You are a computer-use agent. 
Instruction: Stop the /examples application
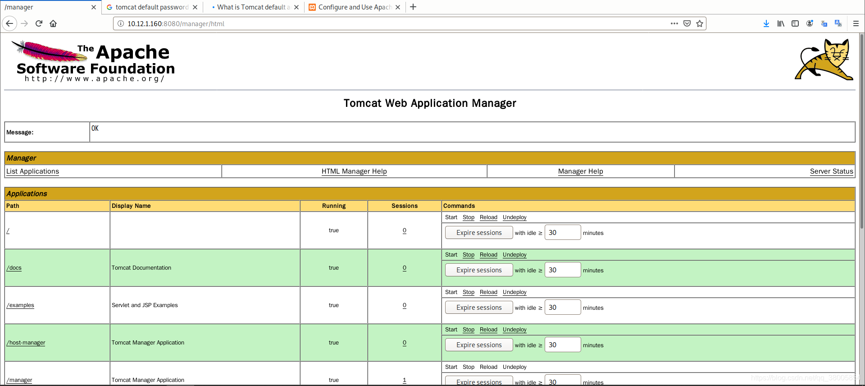(469, 292)
